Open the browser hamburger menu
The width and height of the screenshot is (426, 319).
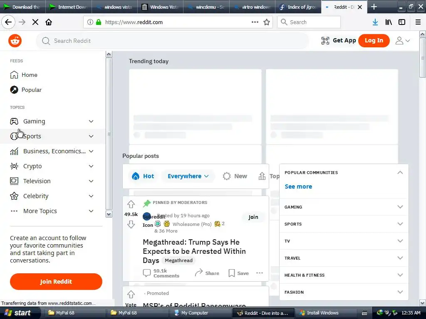pyautogui.click(x=418, y=22)
